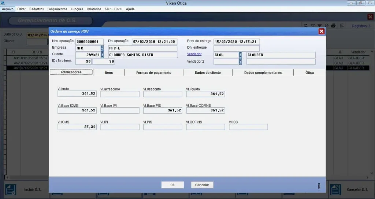
Task: Open the Relatórios menu
Action: (x=94, y=9)
